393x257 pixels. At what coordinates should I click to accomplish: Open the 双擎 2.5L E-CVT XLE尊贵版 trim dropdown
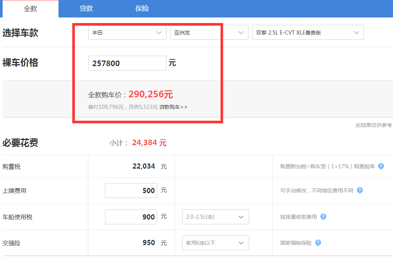pos(308,33)
